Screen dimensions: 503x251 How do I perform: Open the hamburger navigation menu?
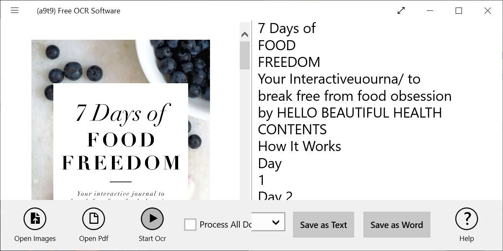click(x=15, y=10)
